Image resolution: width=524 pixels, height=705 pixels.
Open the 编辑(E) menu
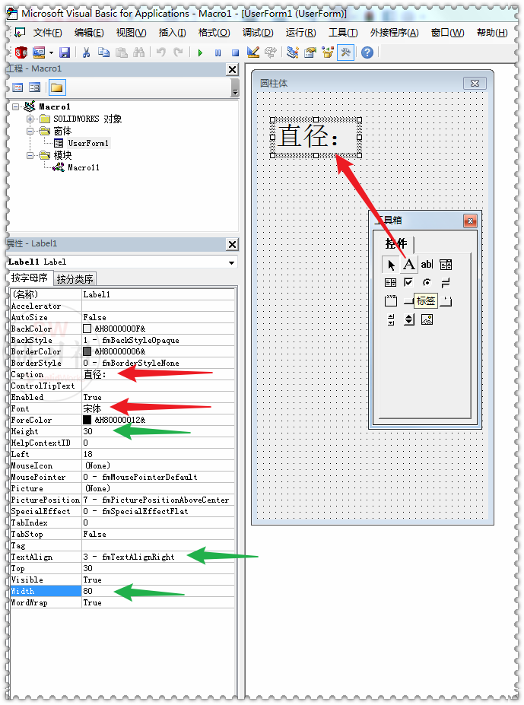tap(89, 33)
